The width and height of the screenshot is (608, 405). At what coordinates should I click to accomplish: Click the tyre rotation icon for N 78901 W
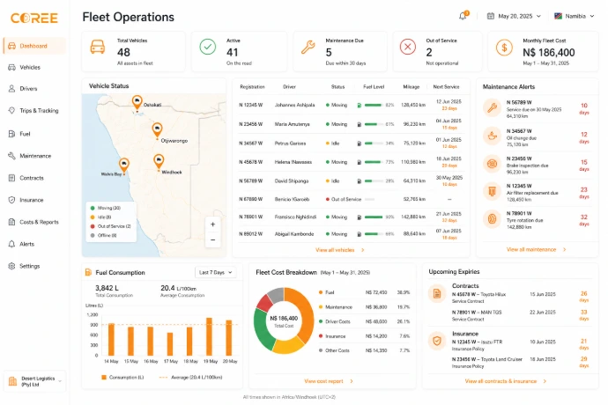pyautogui.click(x=492, y=218)
